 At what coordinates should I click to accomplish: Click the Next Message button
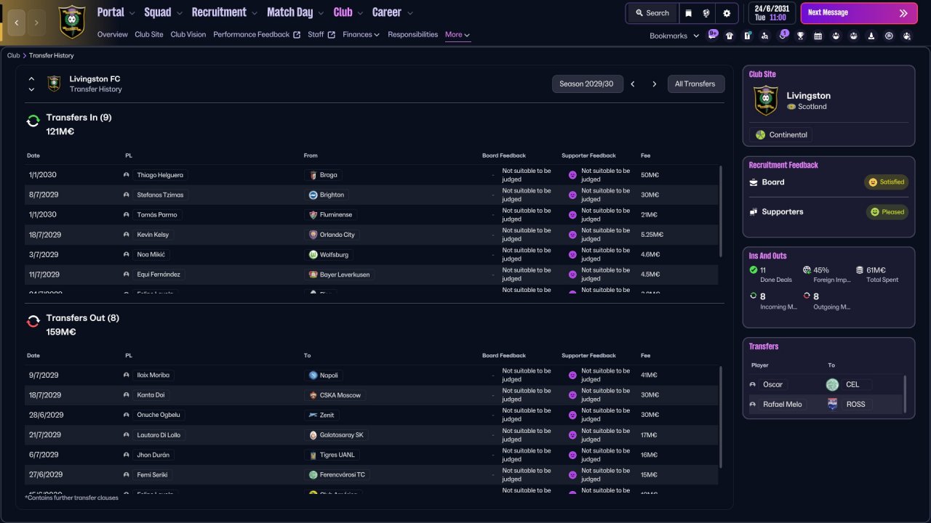point(859,13)
